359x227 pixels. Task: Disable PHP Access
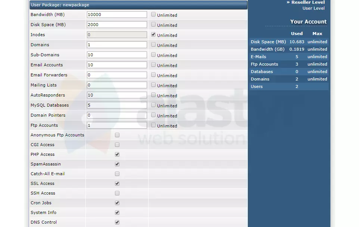(117, 154)
